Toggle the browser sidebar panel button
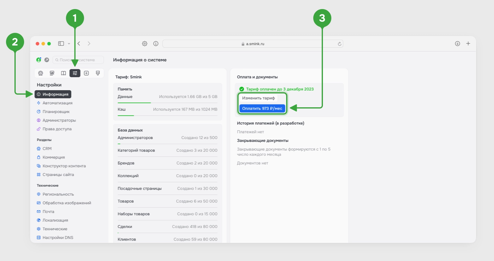This screenshot has height=261, width=494. [61, 44]
